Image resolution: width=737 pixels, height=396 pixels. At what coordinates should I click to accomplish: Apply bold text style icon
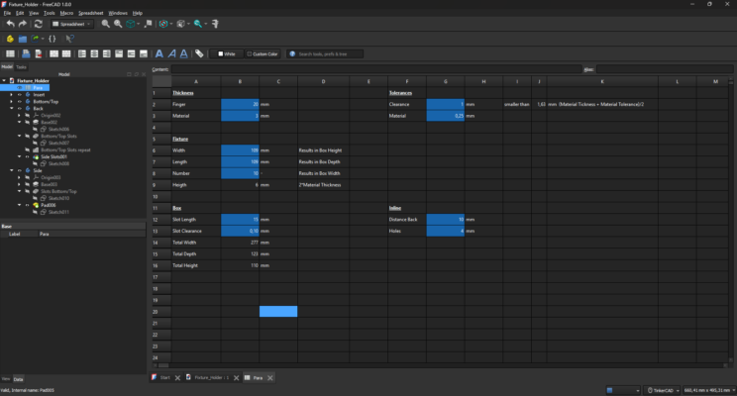(159, 54)
